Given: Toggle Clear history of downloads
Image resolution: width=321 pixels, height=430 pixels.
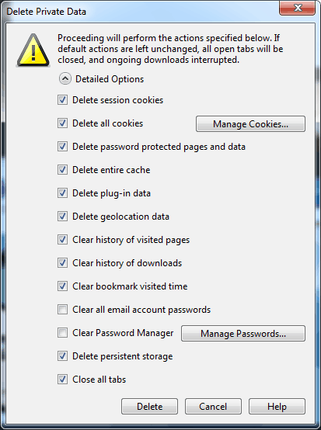Looking at the screenshot, I should point(63,263).
